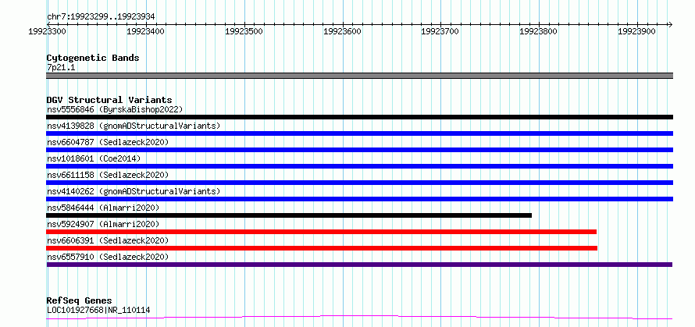Click the gray 7p21.1 cytogenetic band bar
Image resolution: width=695 pixels, height=327 pixels.
pos(359,76)
